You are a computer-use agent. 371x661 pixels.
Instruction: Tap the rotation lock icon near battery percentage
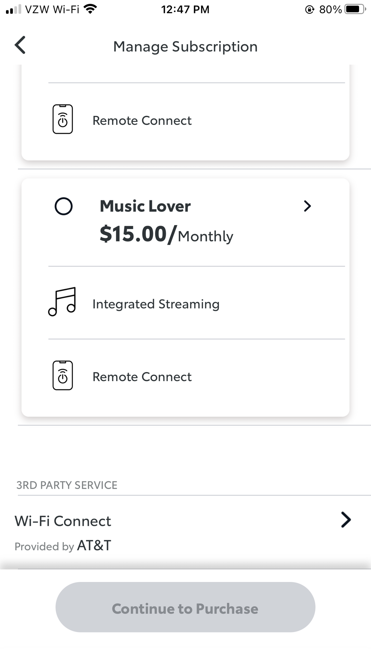pos(309,10)
